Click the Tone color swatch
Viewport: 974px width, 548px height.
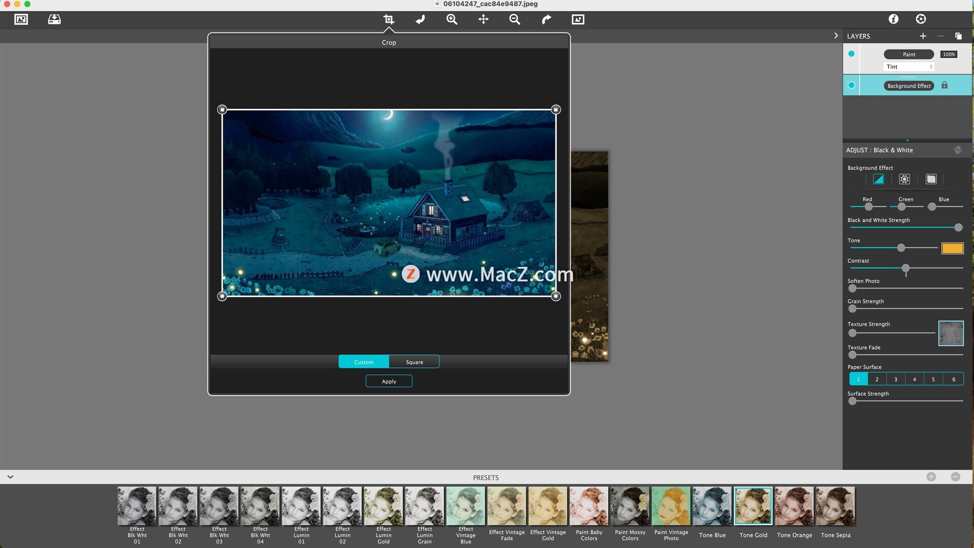pyautogui.click(x=952, y=248)
